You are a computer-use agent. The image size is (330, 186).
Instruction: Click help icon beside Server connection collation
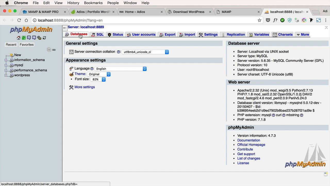pos(119,52)
